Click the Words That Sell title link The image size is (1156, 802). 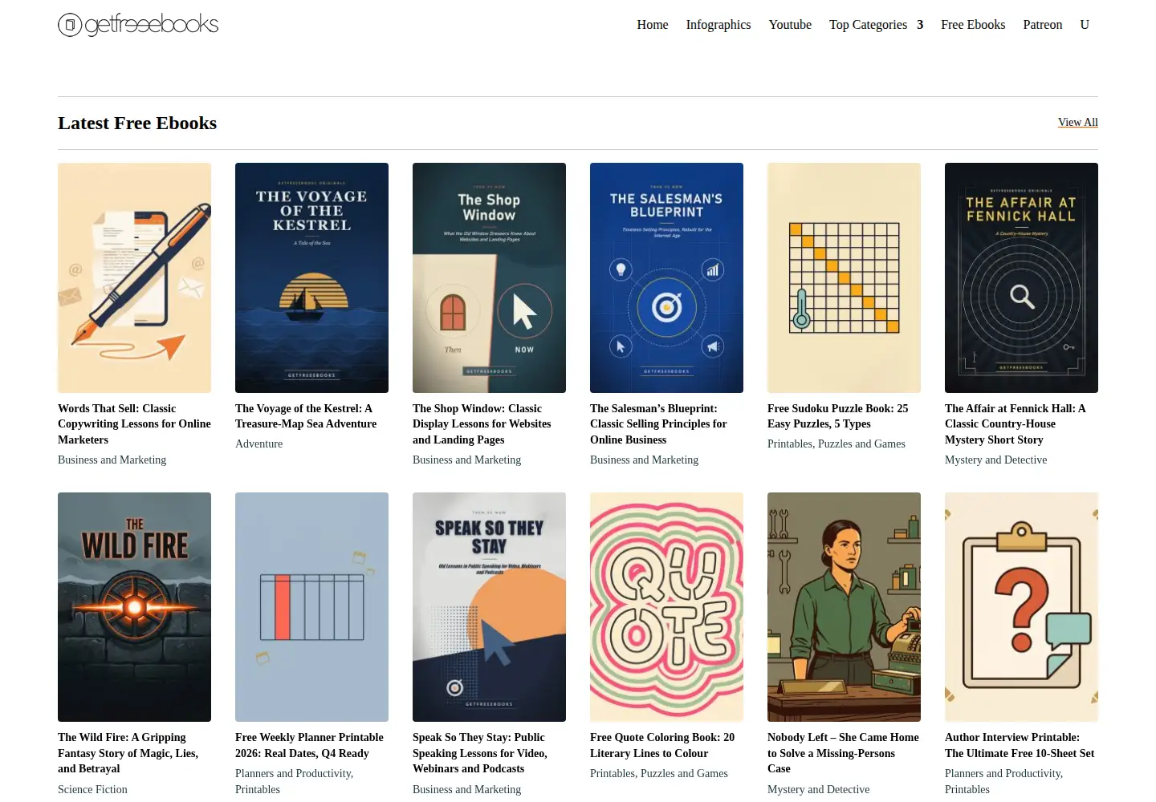134,424
